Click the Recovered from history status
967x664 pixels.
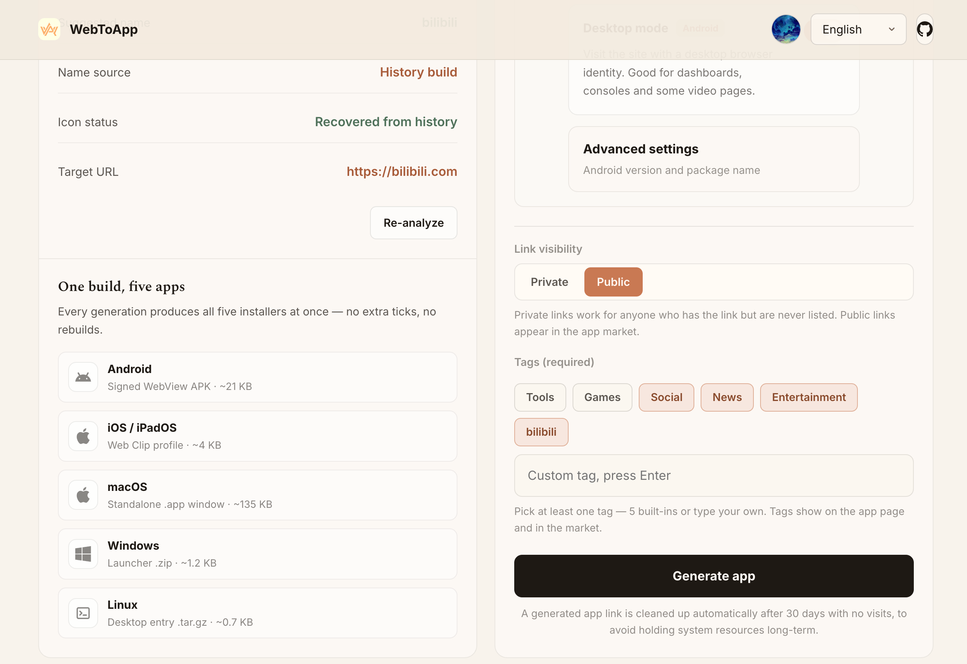coord(386,121)
